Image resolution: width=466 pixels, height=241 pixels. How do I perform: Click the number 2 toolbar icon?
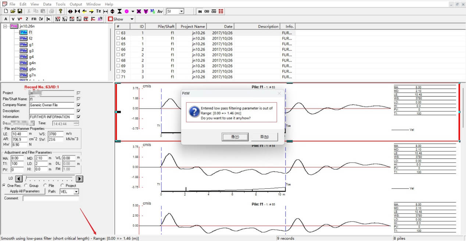click(x=27, y=19)
